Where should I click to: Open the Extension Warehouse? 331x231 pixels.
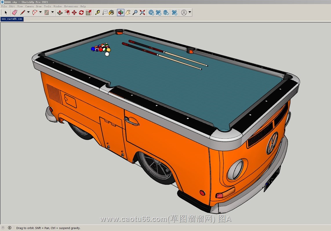(x=159, y=13)
